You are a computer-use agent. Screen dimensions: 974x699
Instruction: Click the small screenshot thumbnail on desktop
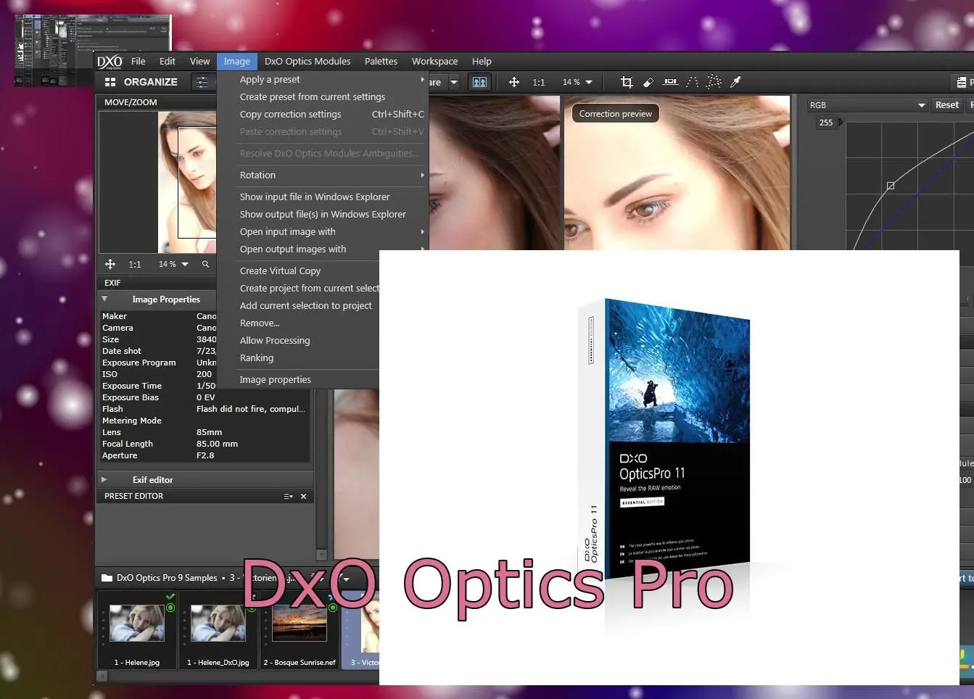pyautogui.click(x=93, y=51)
